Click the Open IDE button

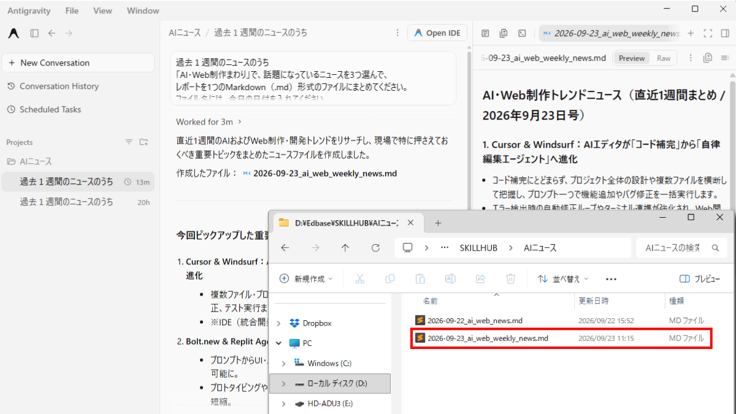coord(437,33)
